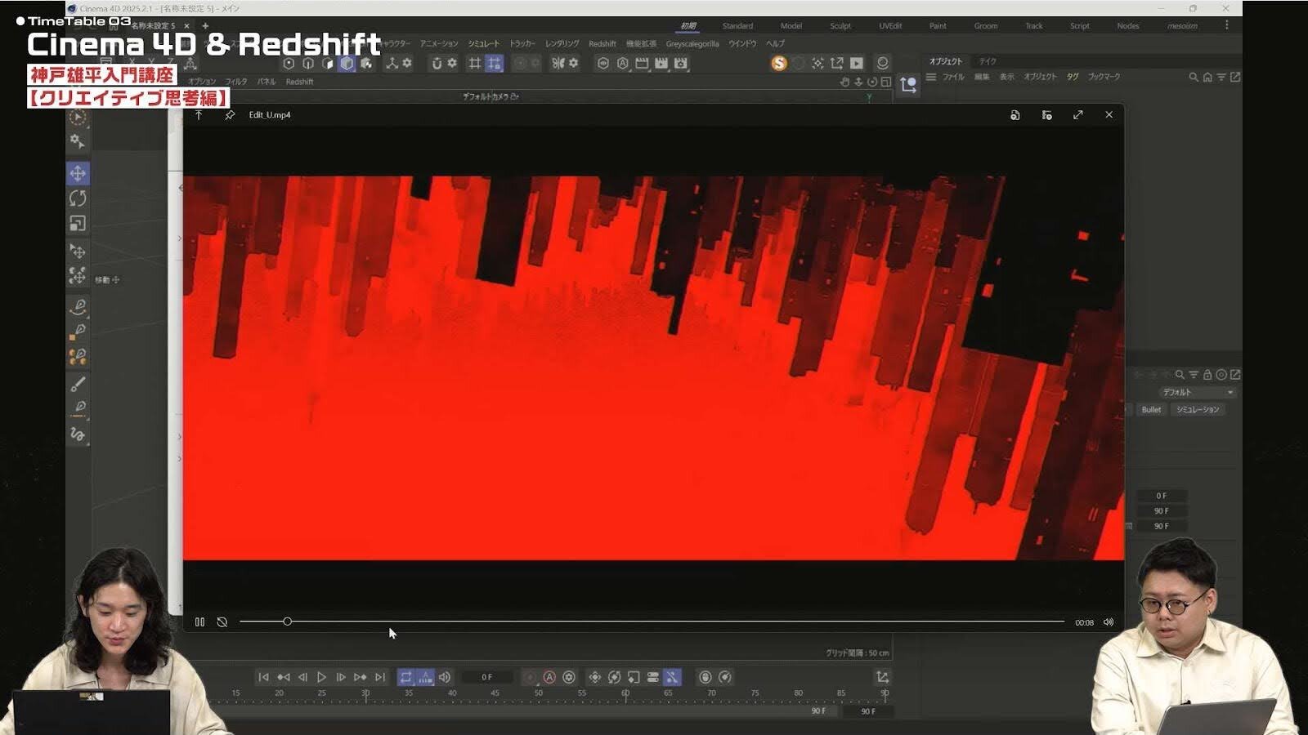This screenshot has width=1308, height=735.
Task: Toggle loop playback in timeline controls
Action: point(405,677)
